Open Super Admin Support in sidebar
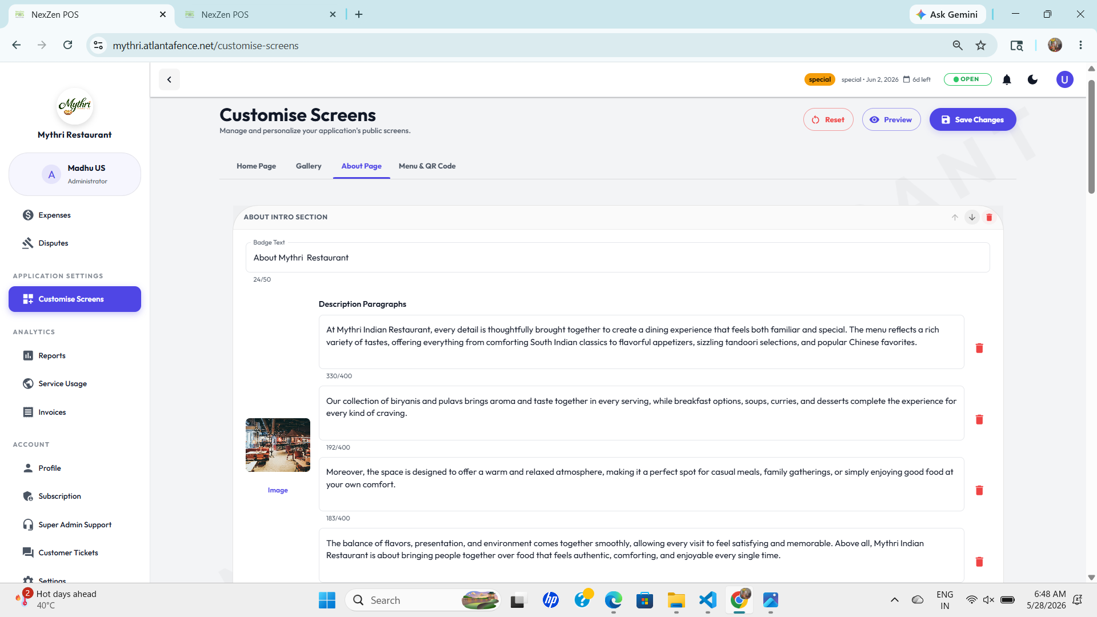Viewport: 1097px width, 617px height. coord(74,525)
